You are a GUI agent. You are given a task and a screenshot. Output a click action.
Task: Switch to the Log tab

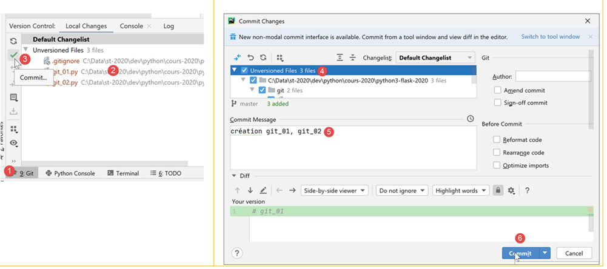coord(169,26)
